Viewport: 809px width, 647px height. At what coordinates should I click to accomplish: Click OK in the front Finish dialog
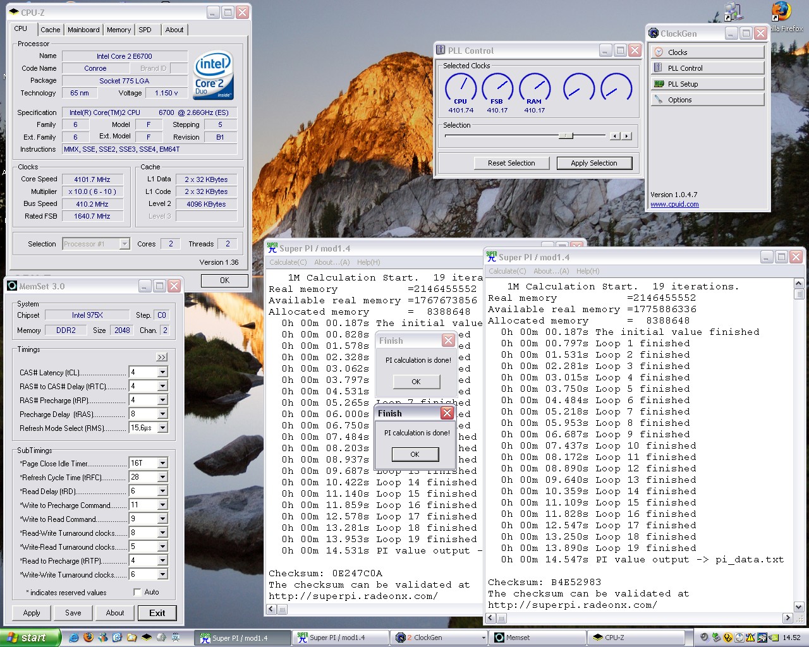point(415,454)
